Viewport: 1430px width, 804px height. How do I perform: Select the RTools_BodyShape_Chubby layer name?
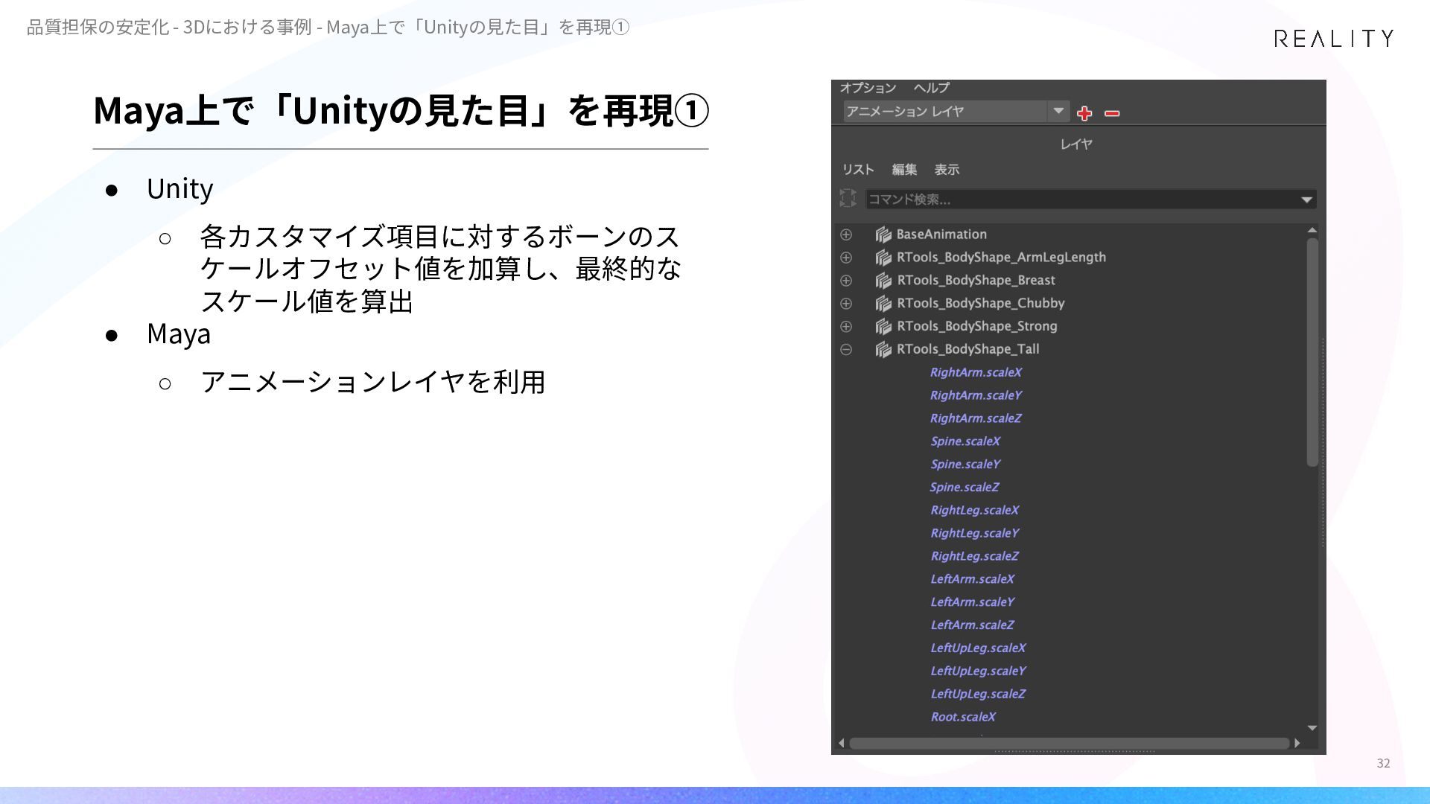(980, 304)
